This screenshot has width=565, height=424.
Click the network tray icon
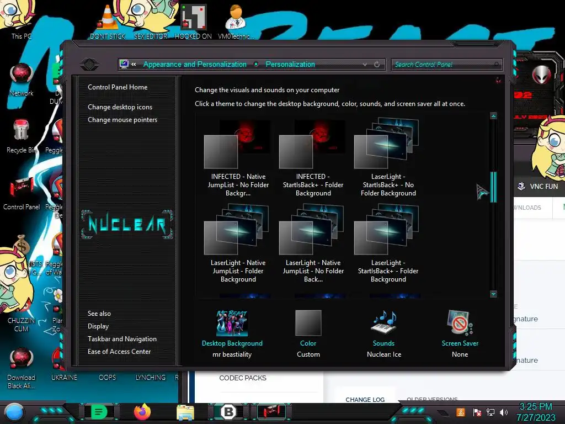[491, 412]
